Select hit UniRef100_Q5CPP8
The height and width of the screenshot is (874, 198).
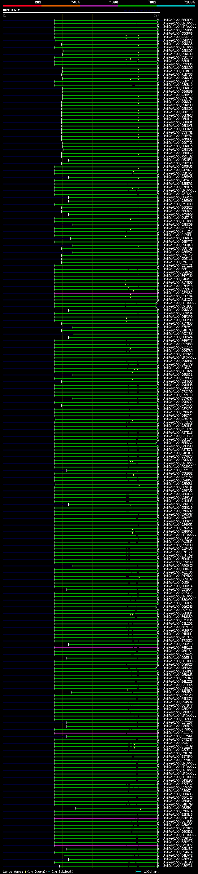[178, 33]
